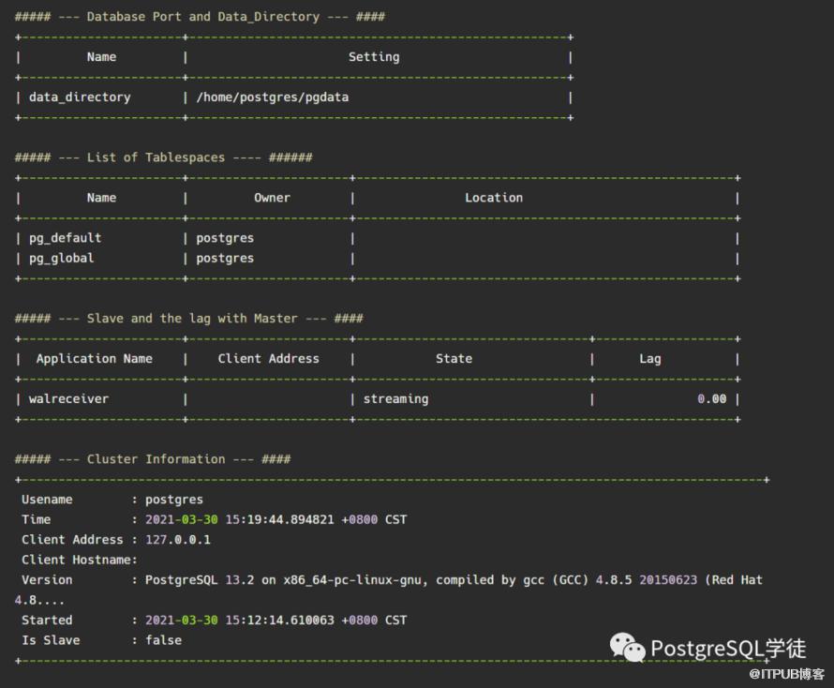Click the Started timestamp 15:12:14.610063

pos(279,621)
